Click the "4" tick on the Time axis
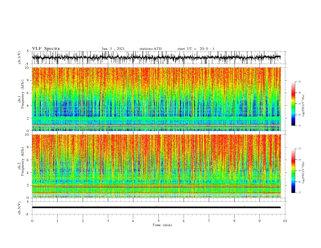 tap(133, 221)
